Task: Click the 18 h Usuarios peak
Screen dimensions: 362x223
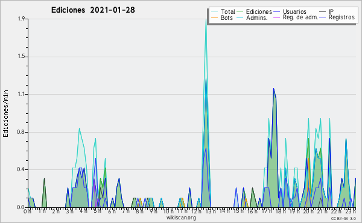Action: [x=273, y=89]
